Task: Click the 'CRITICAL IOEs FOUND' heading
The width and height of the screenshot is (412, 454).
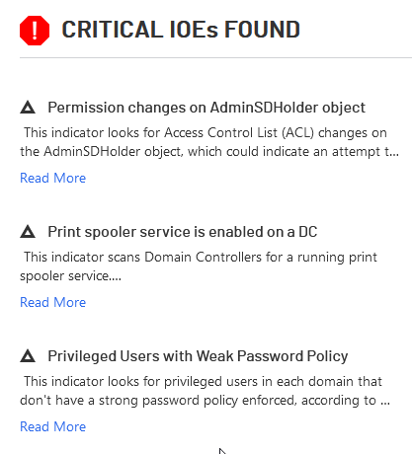Action: tap(181, 30)
